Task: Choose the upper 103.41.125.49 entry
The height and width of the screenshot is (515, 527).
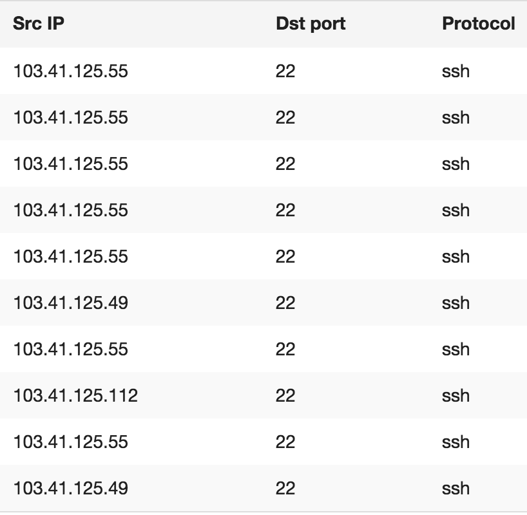Action: [71, 303]
